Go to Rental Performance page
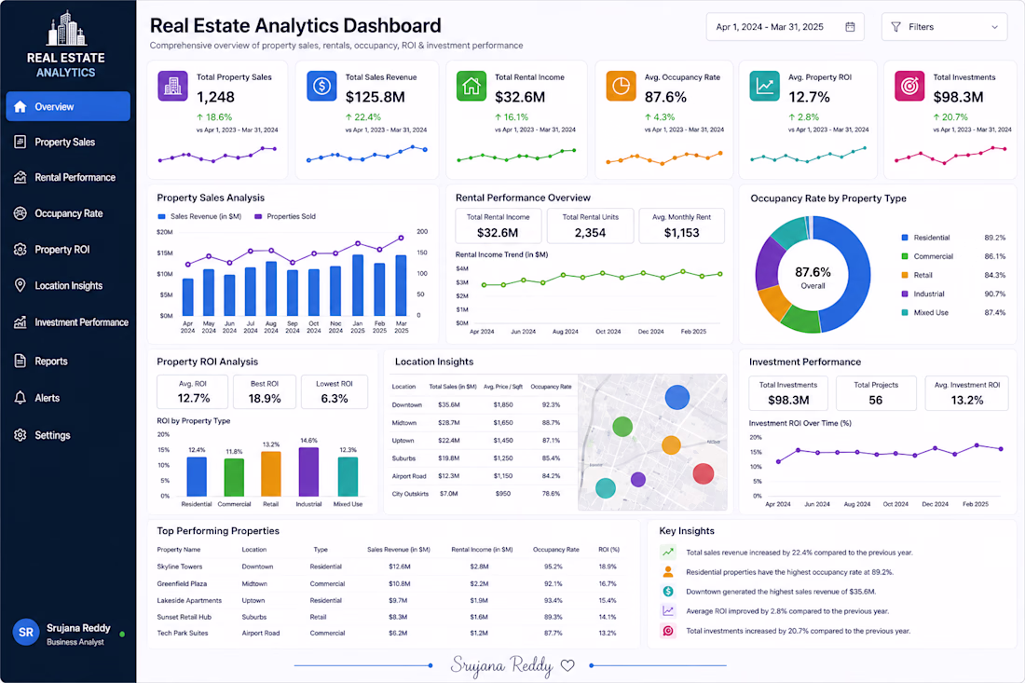 [75, 177]
